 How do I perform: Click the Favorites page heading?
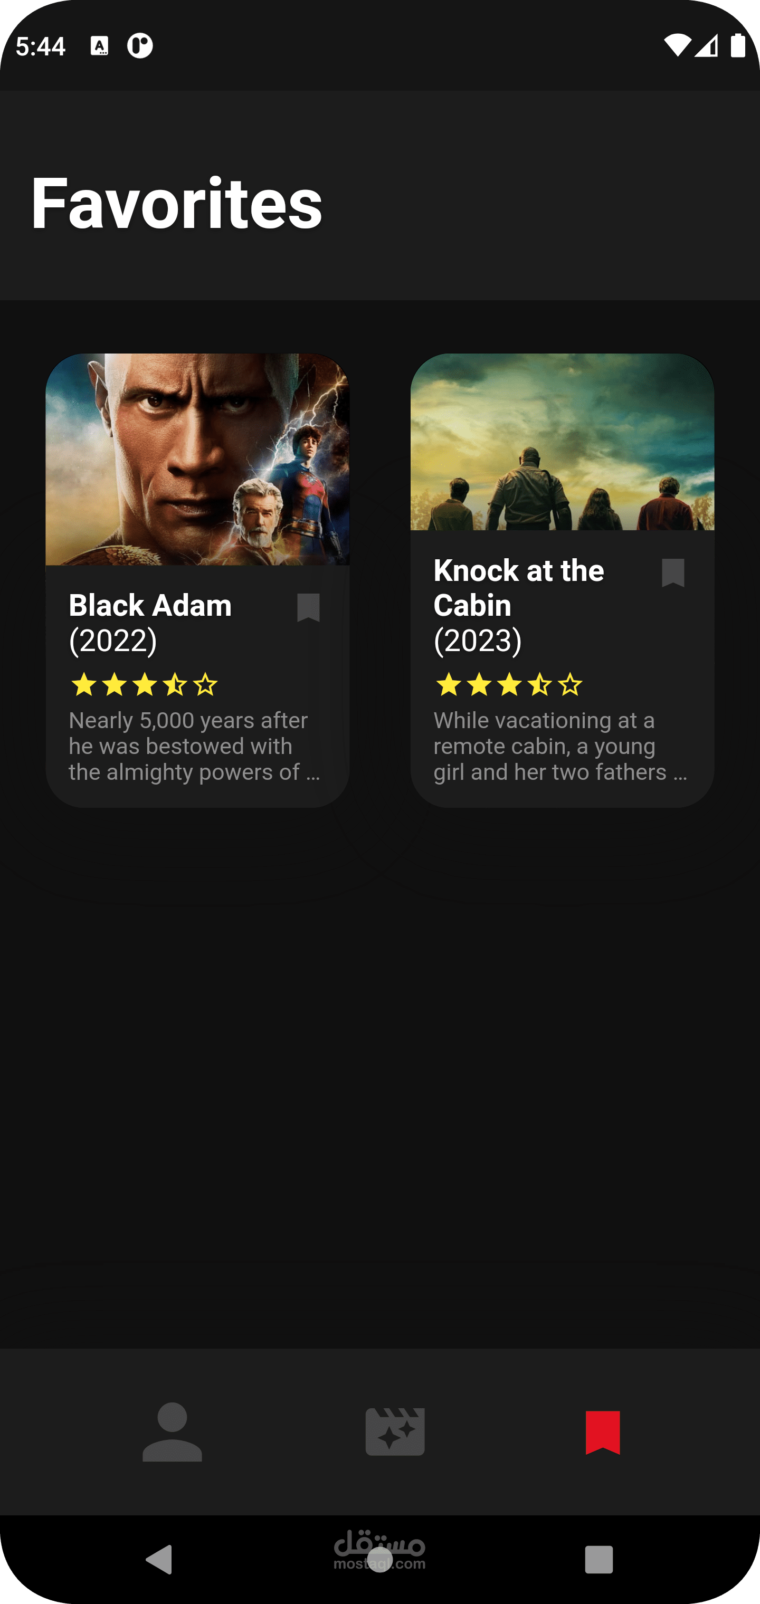(176, 203)
